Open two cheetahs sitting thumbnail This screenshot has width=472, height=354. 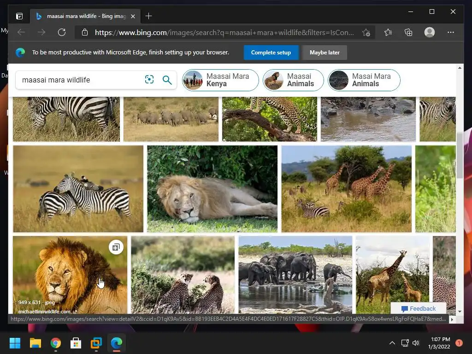[183, 275]
